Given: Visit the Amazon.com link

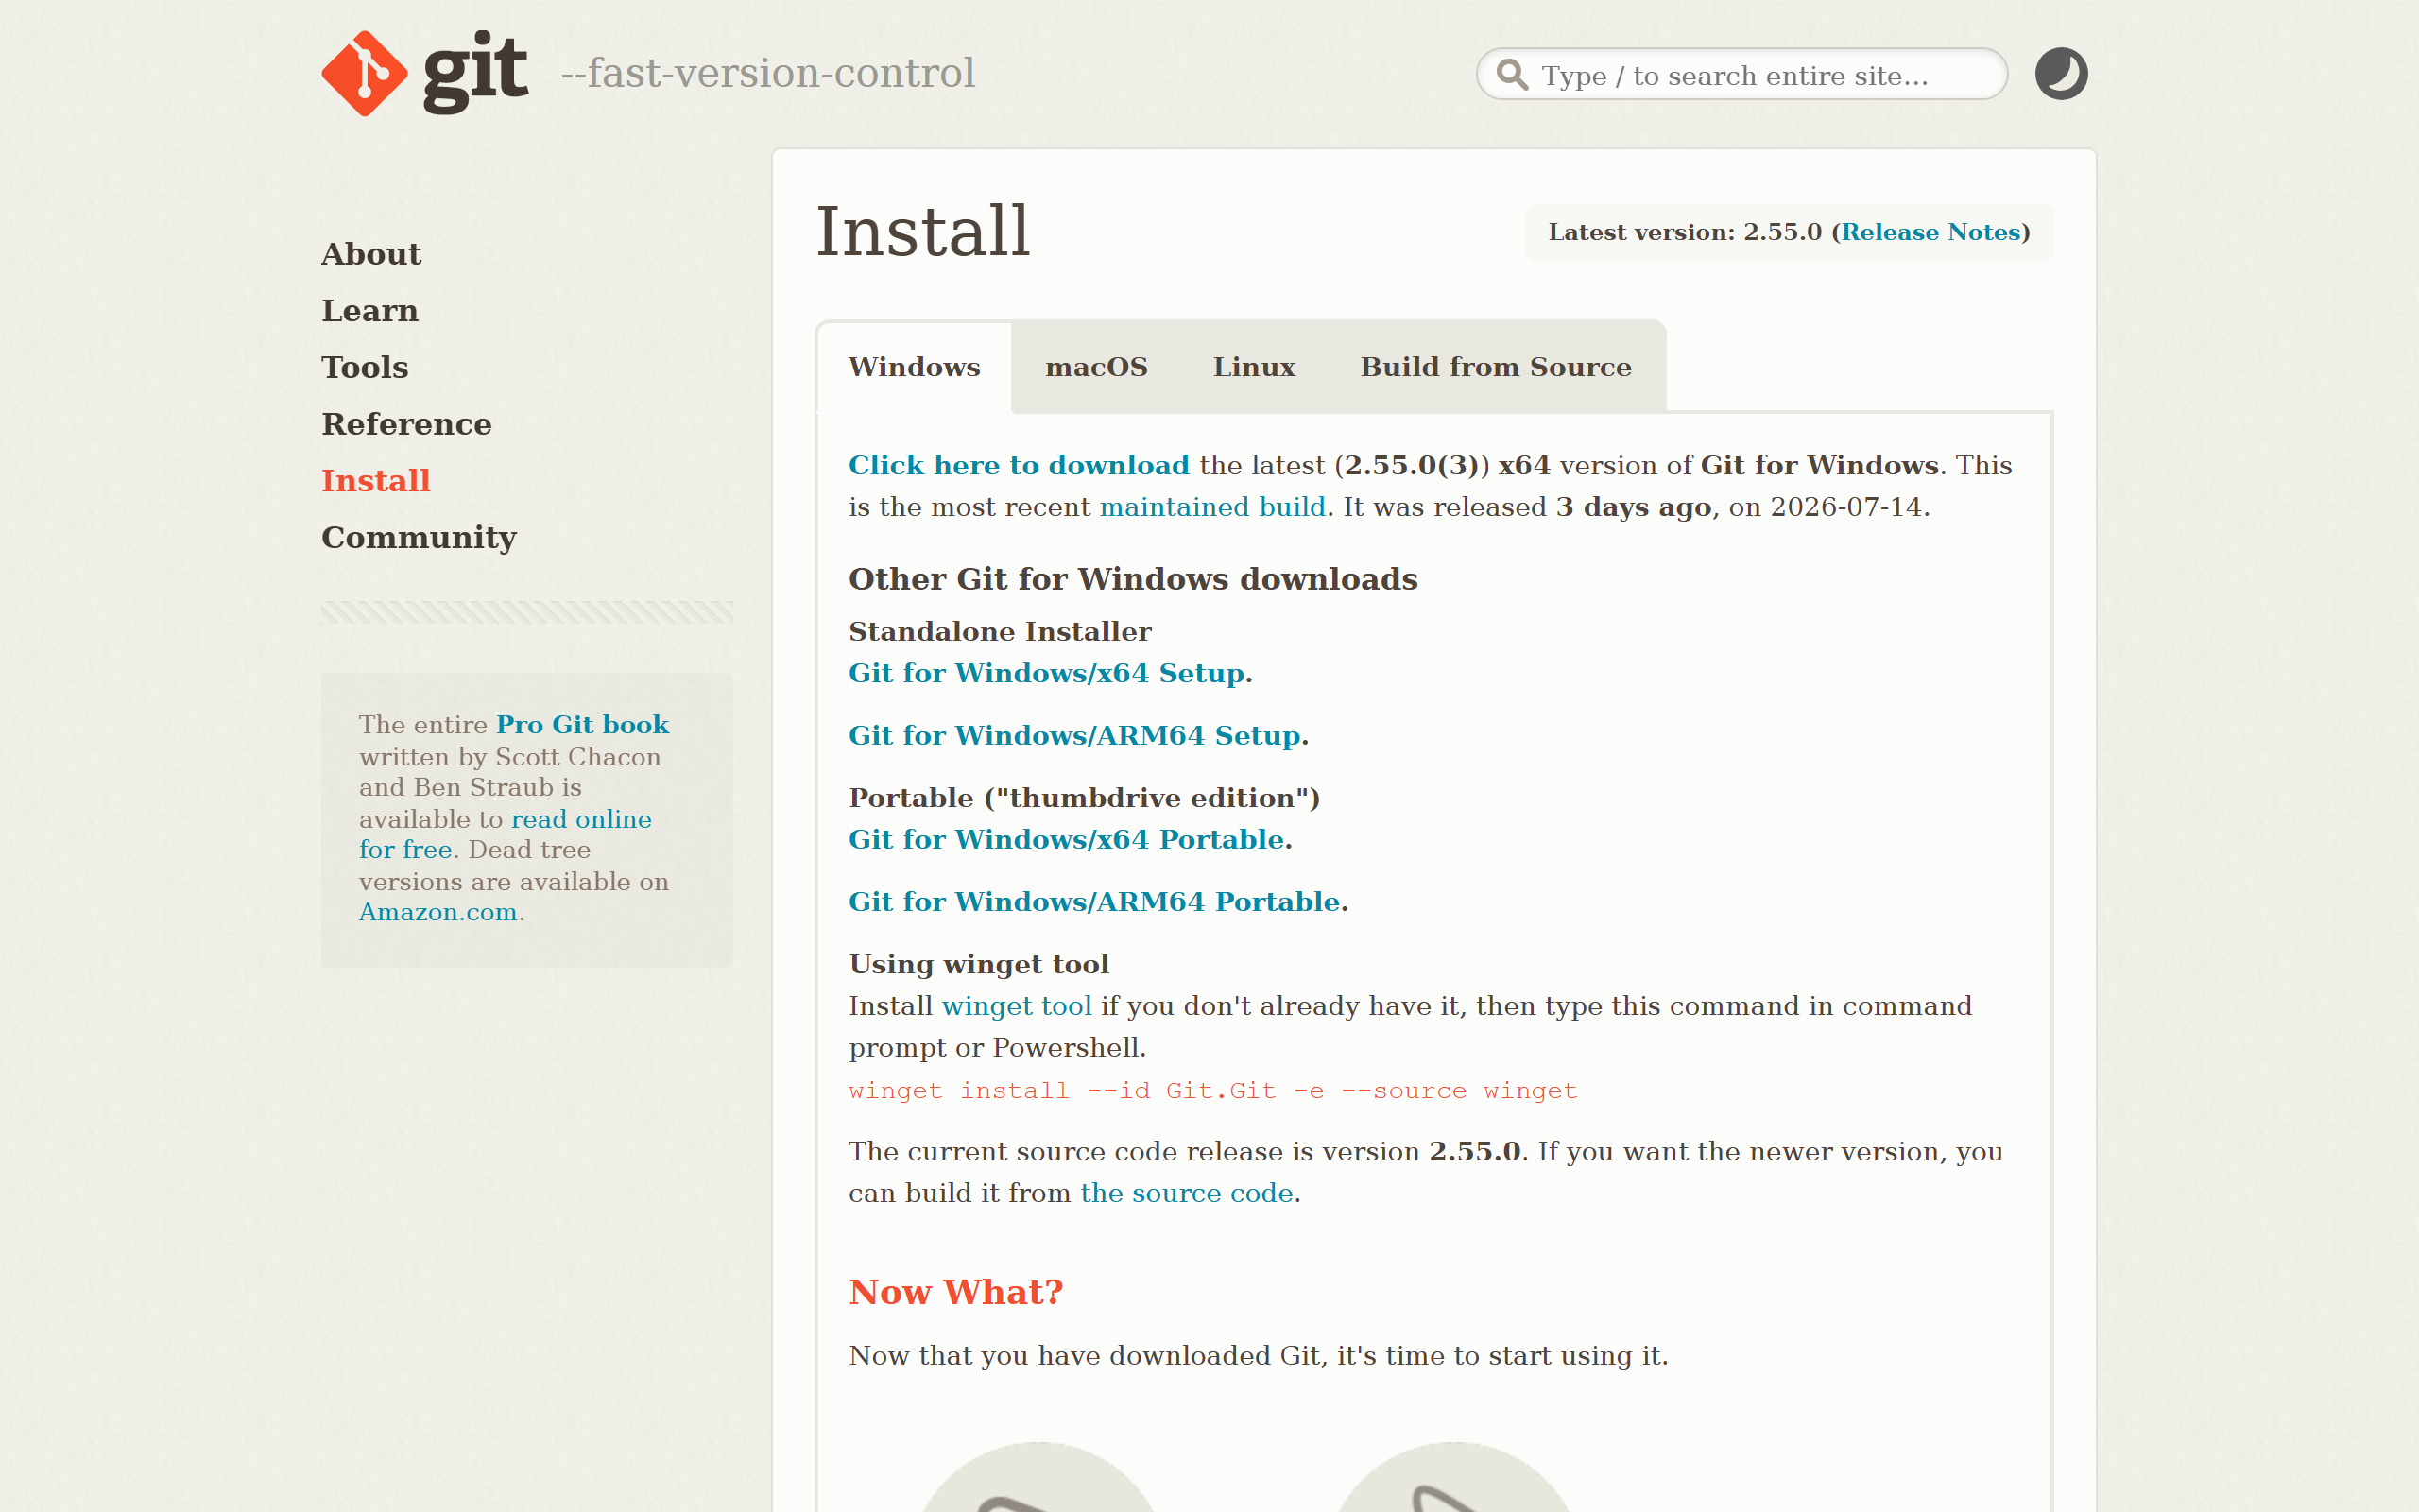Looking at the screenshot, I should pyautogui.click(x=437, y=912).
